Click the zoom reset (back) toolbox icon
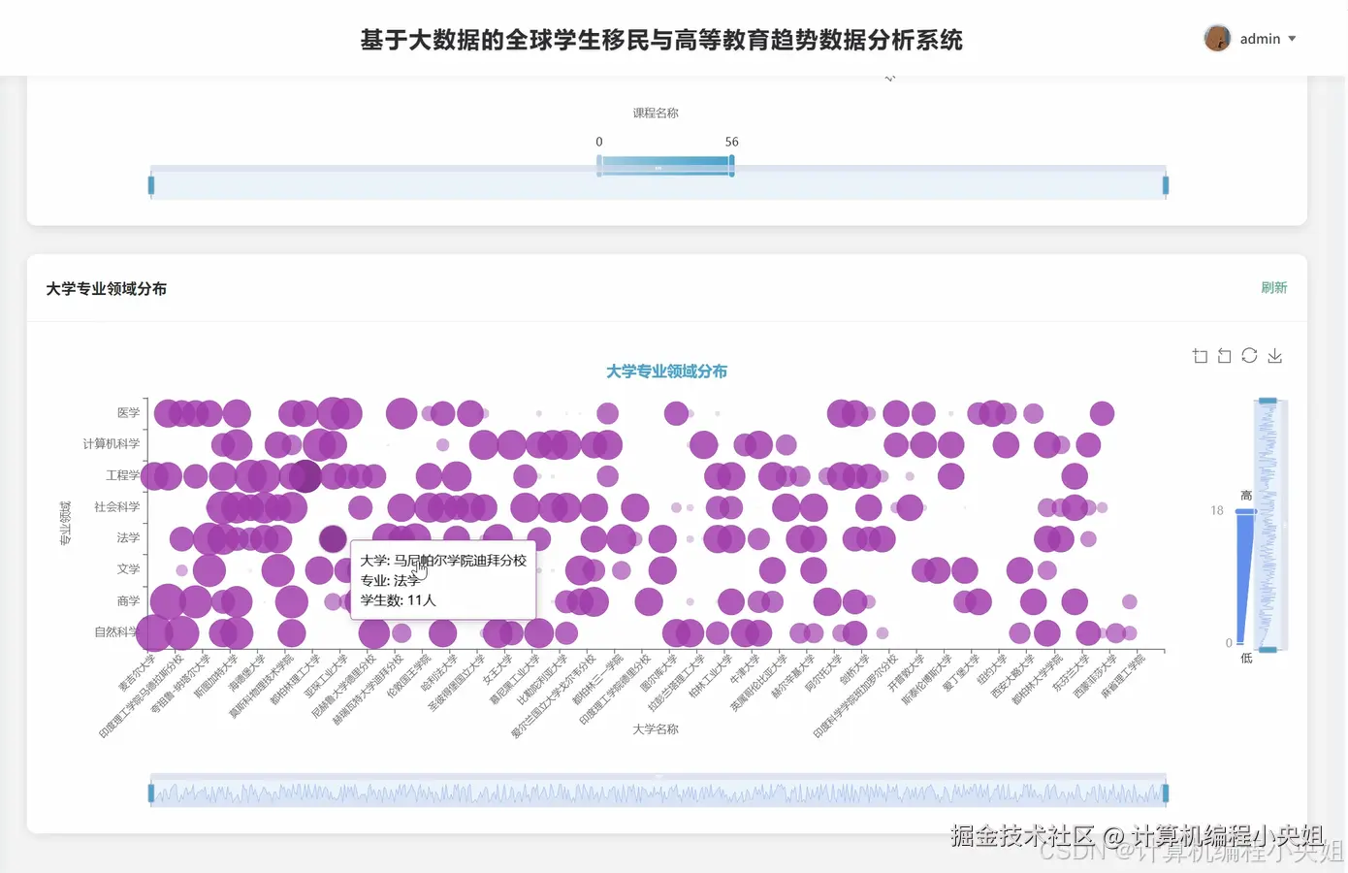The height and width of the screenshot is (873, 1348). click(x=1224, y=356)
